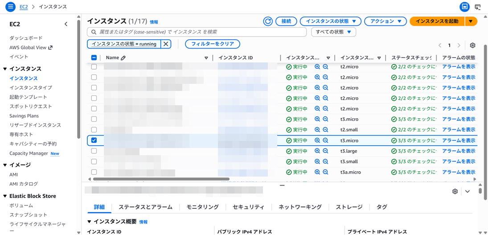Open the インスタンスの状態 dropdown button
488x235 pixels.
[x=330, y=21]
